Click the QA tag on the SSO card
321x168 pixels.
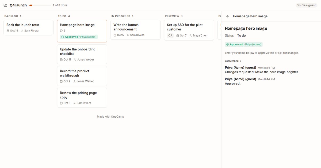[170, 35]
